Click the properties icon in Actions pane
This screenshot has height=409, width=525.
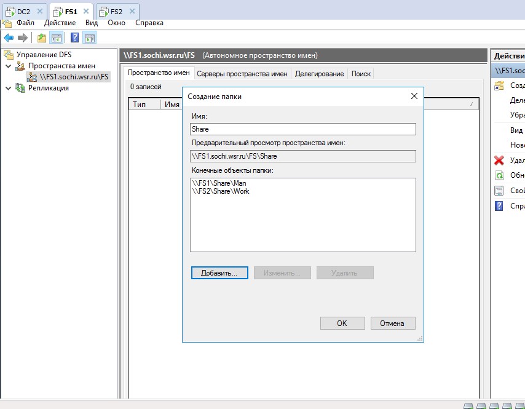click(499, 191)
